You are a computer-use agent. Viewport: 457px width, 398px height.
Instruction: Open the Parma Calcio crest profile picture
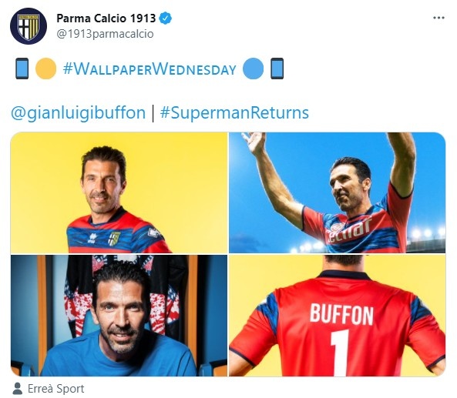[x=29, y=26]
